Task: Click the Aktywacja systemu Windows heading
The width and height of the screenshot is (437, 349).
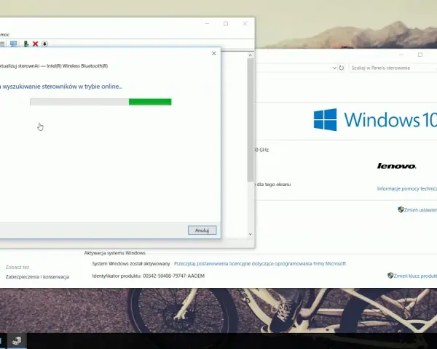Action: pos(115,253)
